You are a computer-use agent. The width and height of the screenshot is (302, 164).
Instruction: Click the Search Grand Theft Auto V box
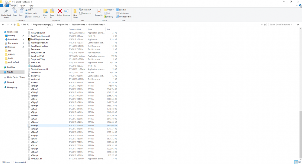click(284, 25)
